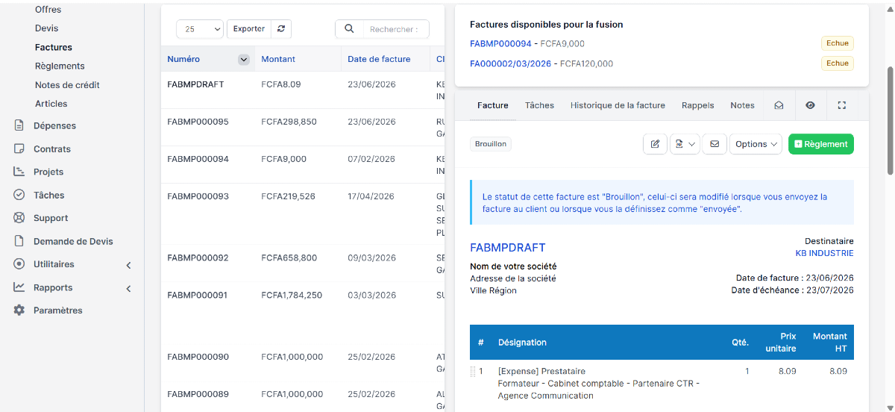
Task: Open Devis in the sidebar
Action: pyautogui.click(x=47, y=28)
